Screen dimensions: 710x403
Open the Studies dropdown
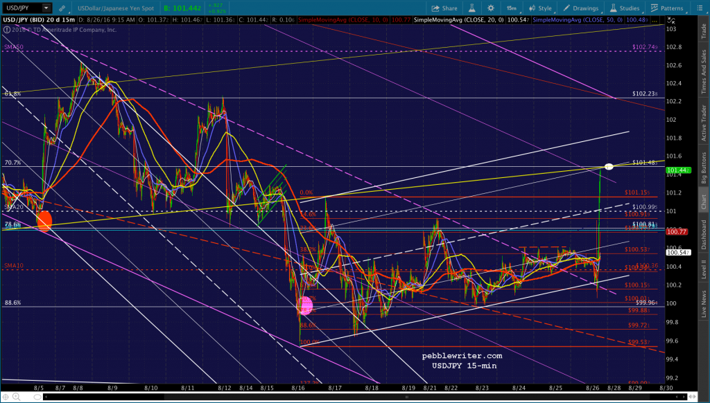(625, 8)
